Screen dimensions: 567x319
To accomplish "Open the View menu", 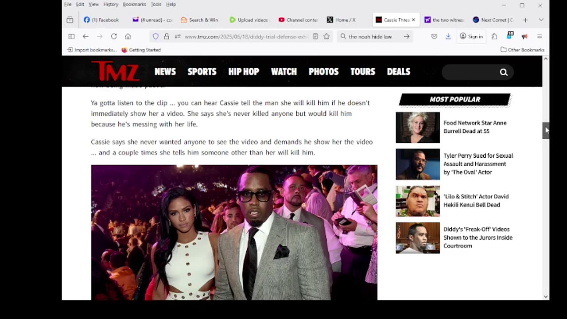I will coord(93,4).
